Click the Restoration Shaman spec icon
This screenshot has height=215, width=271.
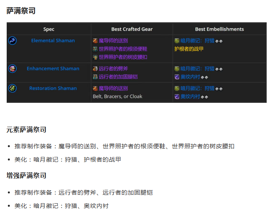tap(12, 88)
